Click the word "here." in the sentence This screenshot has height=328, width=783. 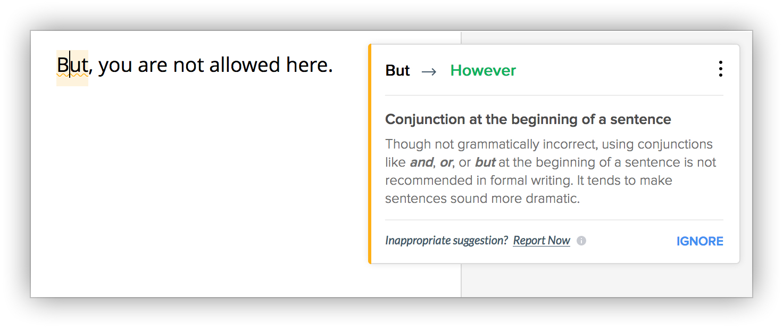point(309,65)
